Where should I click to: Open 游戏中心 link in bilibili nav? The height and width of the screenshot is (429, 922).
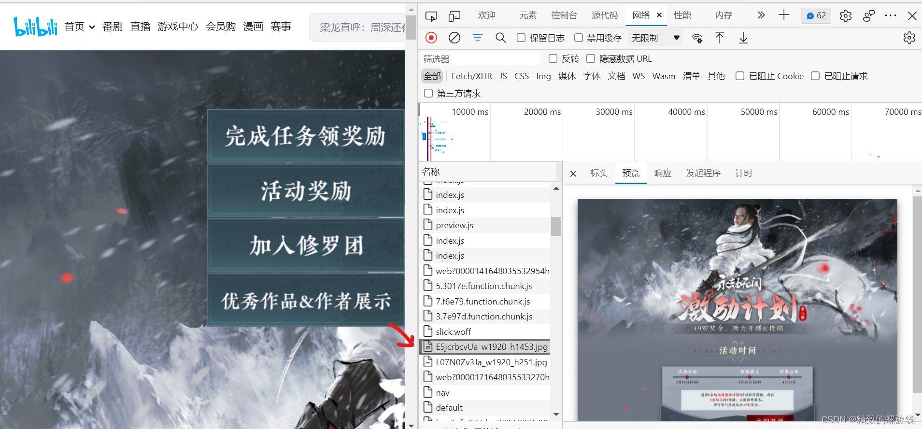coord(178,27)
